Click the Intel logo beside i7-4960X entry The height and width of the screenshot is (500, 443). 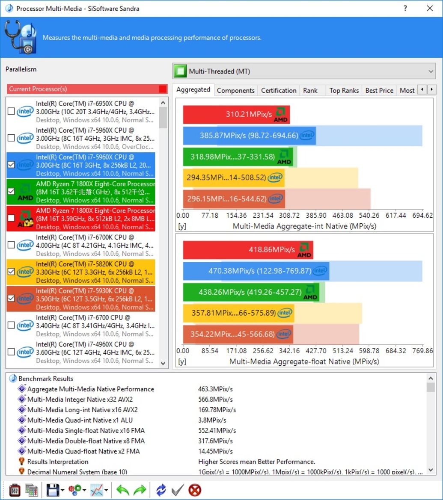pos(25,352)
